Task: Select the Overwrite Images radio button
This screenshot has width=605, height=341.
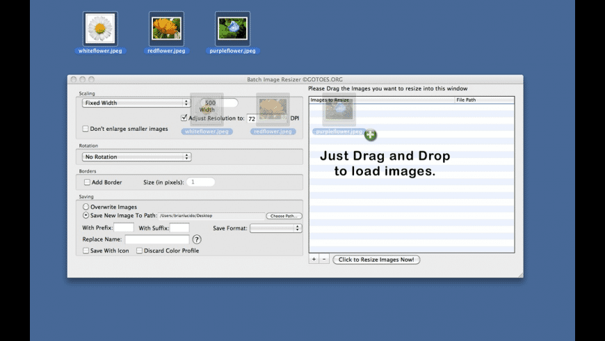Action: [x=86, y=207]
